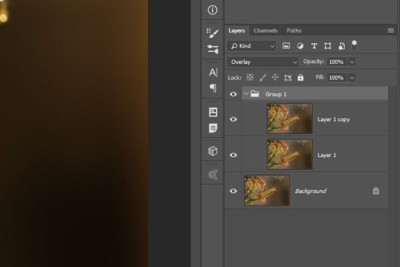Lock all layer attributes
The image size is (400, 267).
[301, 77]
